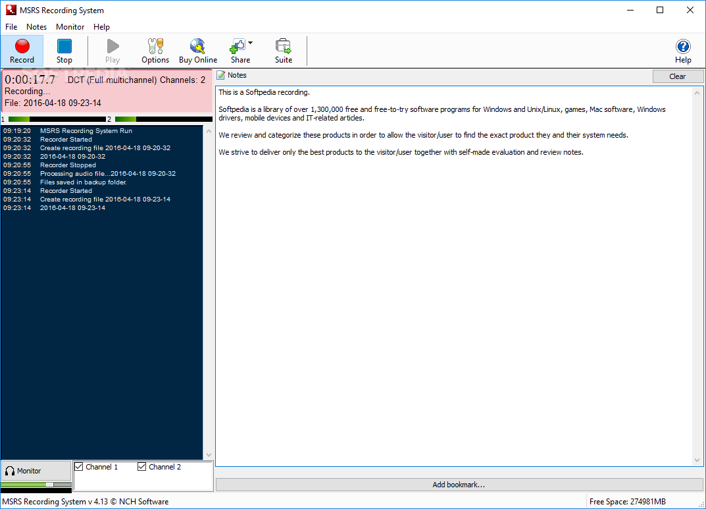The width and height of the screenshot is (706, 509).
Task: Select 'Create recording file 2016-04-18 09-20-32' entry
Action: 105,147
